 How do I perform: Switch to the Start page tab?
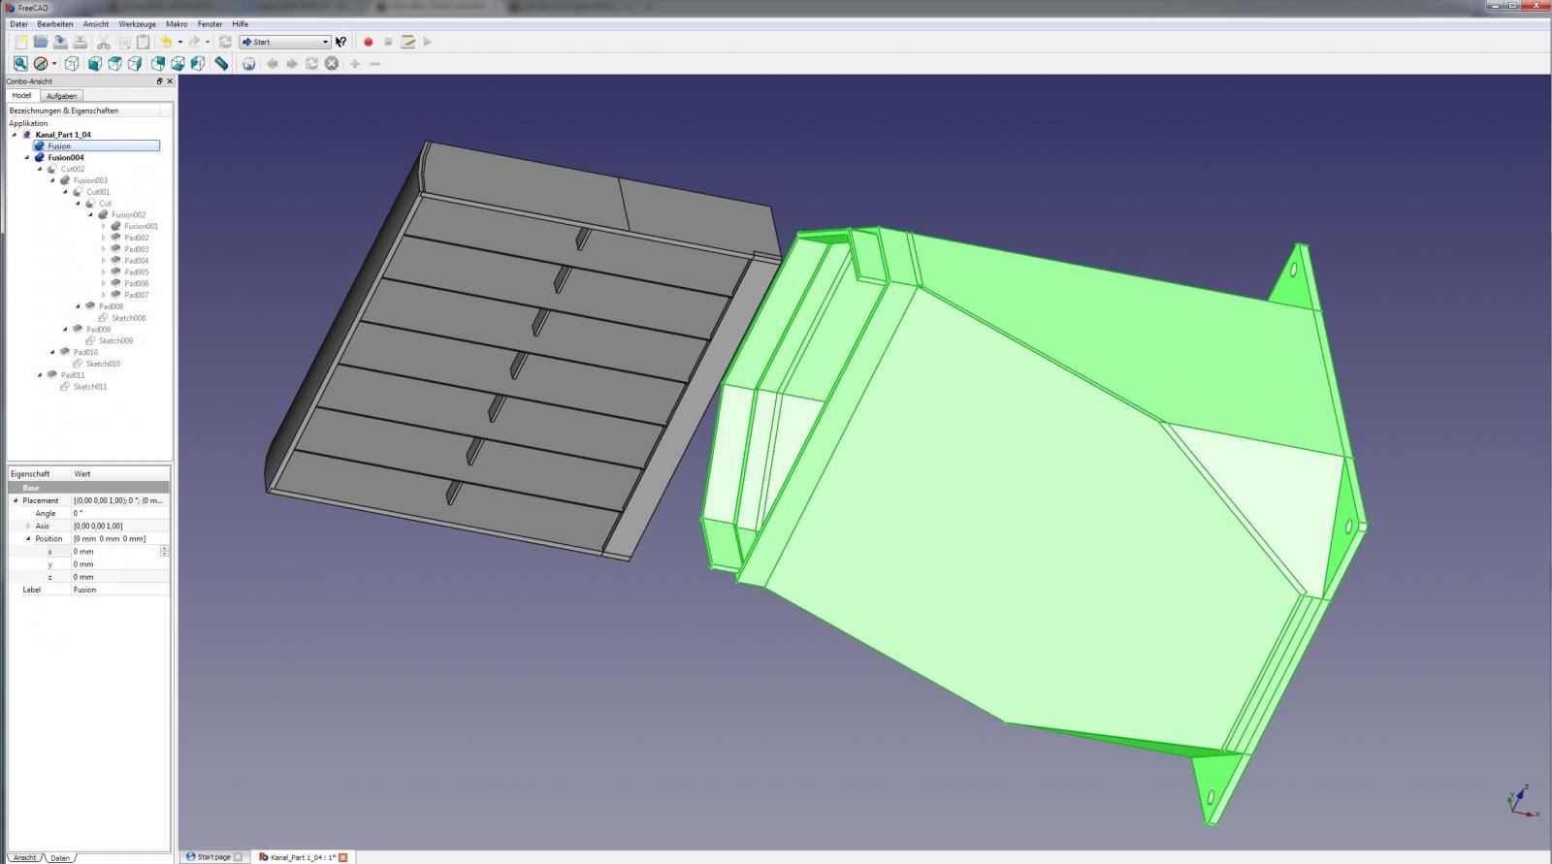click(x=213, y=857)
